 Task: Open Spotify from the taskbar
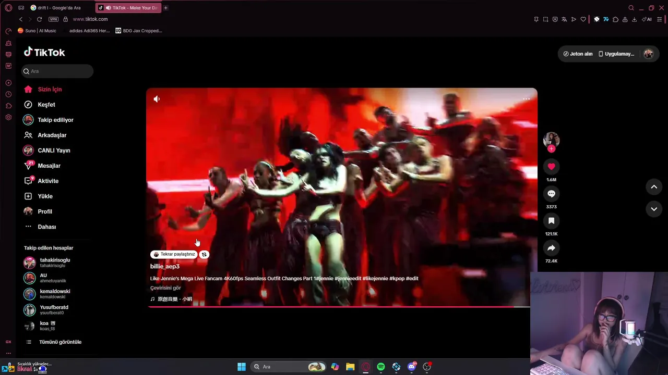click(x=381, y=367)
